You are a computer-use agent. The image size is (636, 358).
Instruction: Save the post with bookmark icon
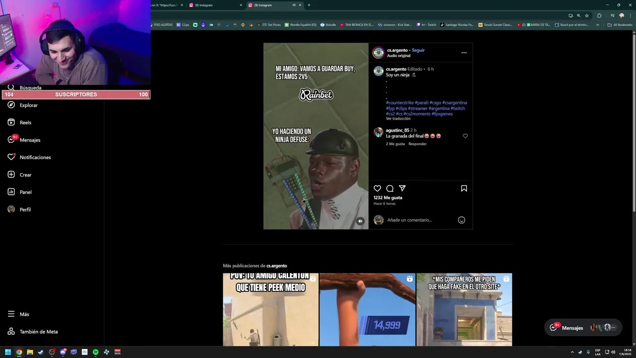coord(464,188)
